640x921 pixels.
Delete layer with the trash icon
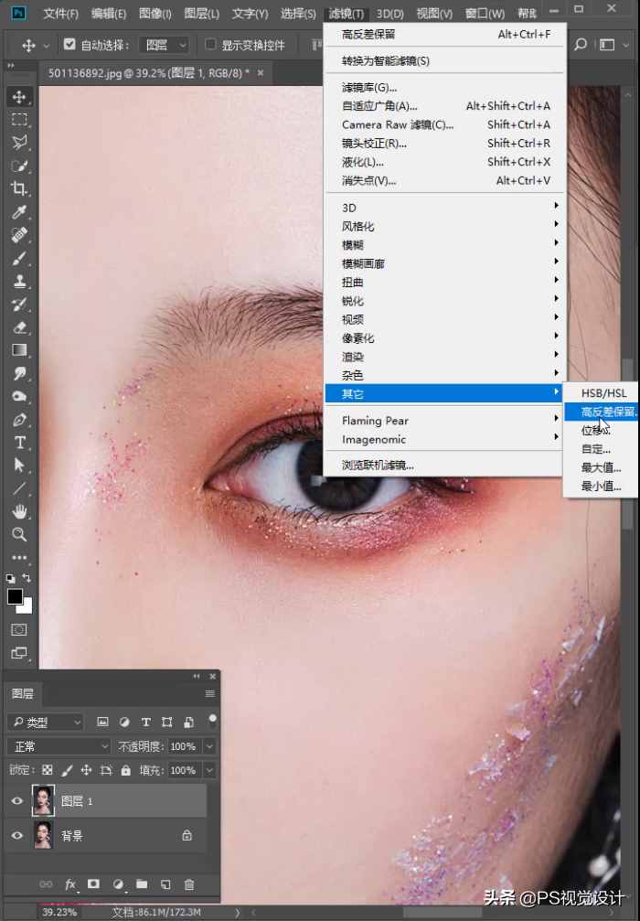pyautogui.click(x=189, y=884)
